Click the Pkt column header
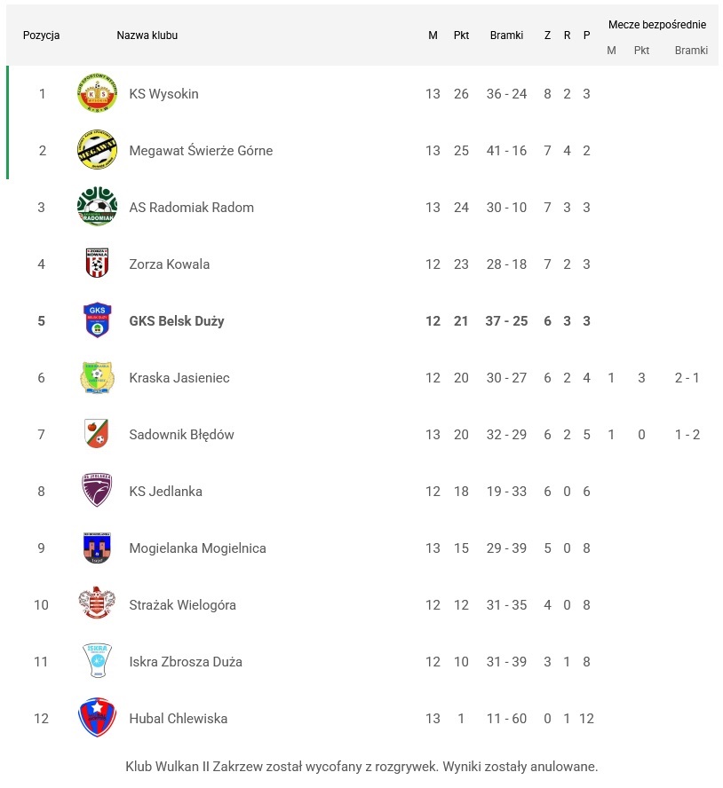 [x=461, y=35]
